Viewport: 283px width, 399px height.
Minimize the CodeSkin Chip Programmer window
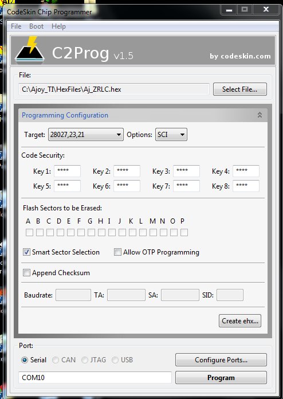tap(229, 10)
